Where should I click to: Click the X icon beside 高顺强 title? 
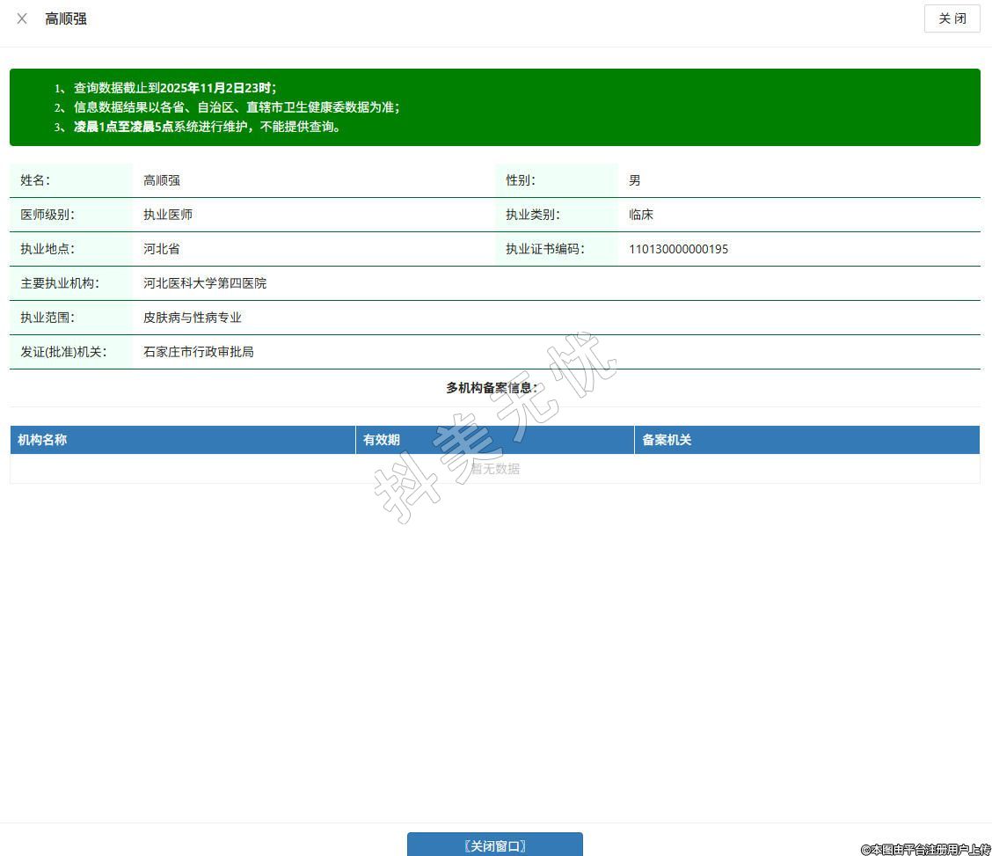pyautogui.click(x=22, y=18)
